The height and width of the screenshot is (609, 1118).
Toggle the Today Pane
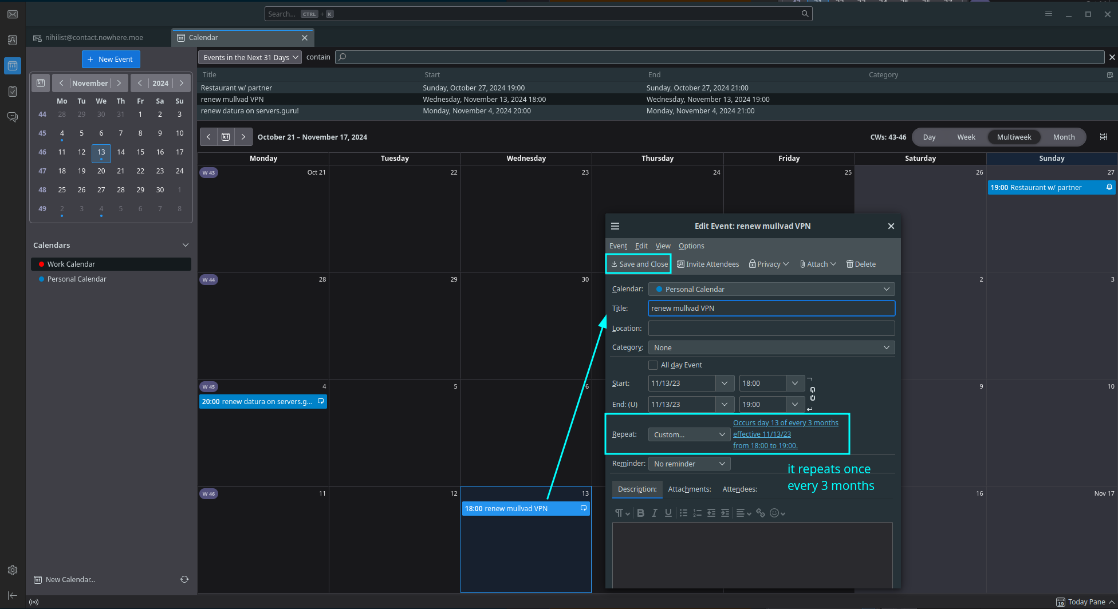click(1086, 602)
